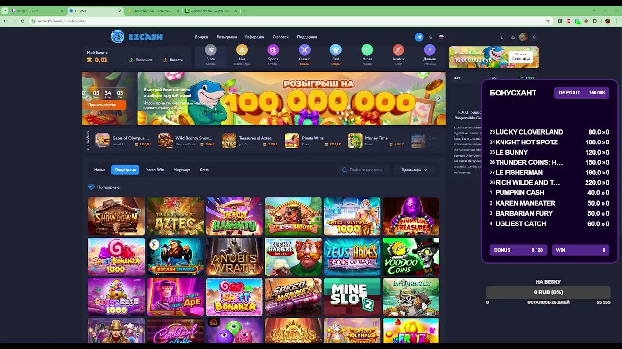Click the logout icon in header
The image size is (622, 349).
tap(535, 37)
